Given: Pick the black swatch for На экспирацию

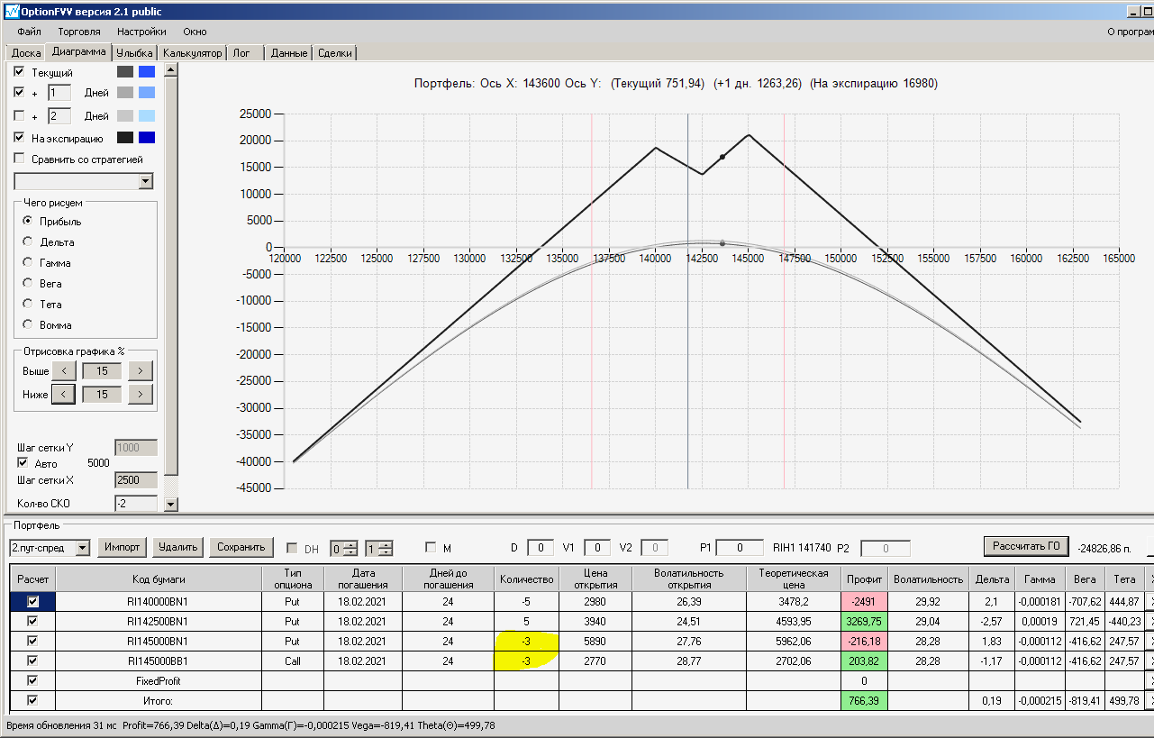Looking at the screenshot, I should click(125, 138).
